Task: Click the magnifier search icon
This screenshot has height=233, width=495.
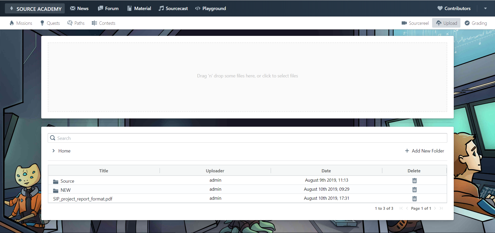Action: tap(53, 138)
